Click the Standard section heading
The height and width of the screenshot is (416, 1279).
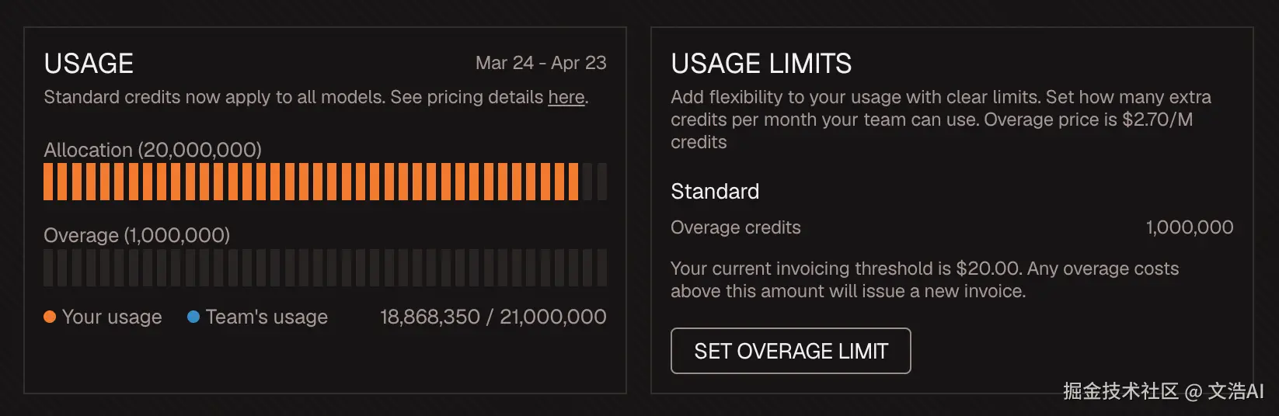[715, 192]
